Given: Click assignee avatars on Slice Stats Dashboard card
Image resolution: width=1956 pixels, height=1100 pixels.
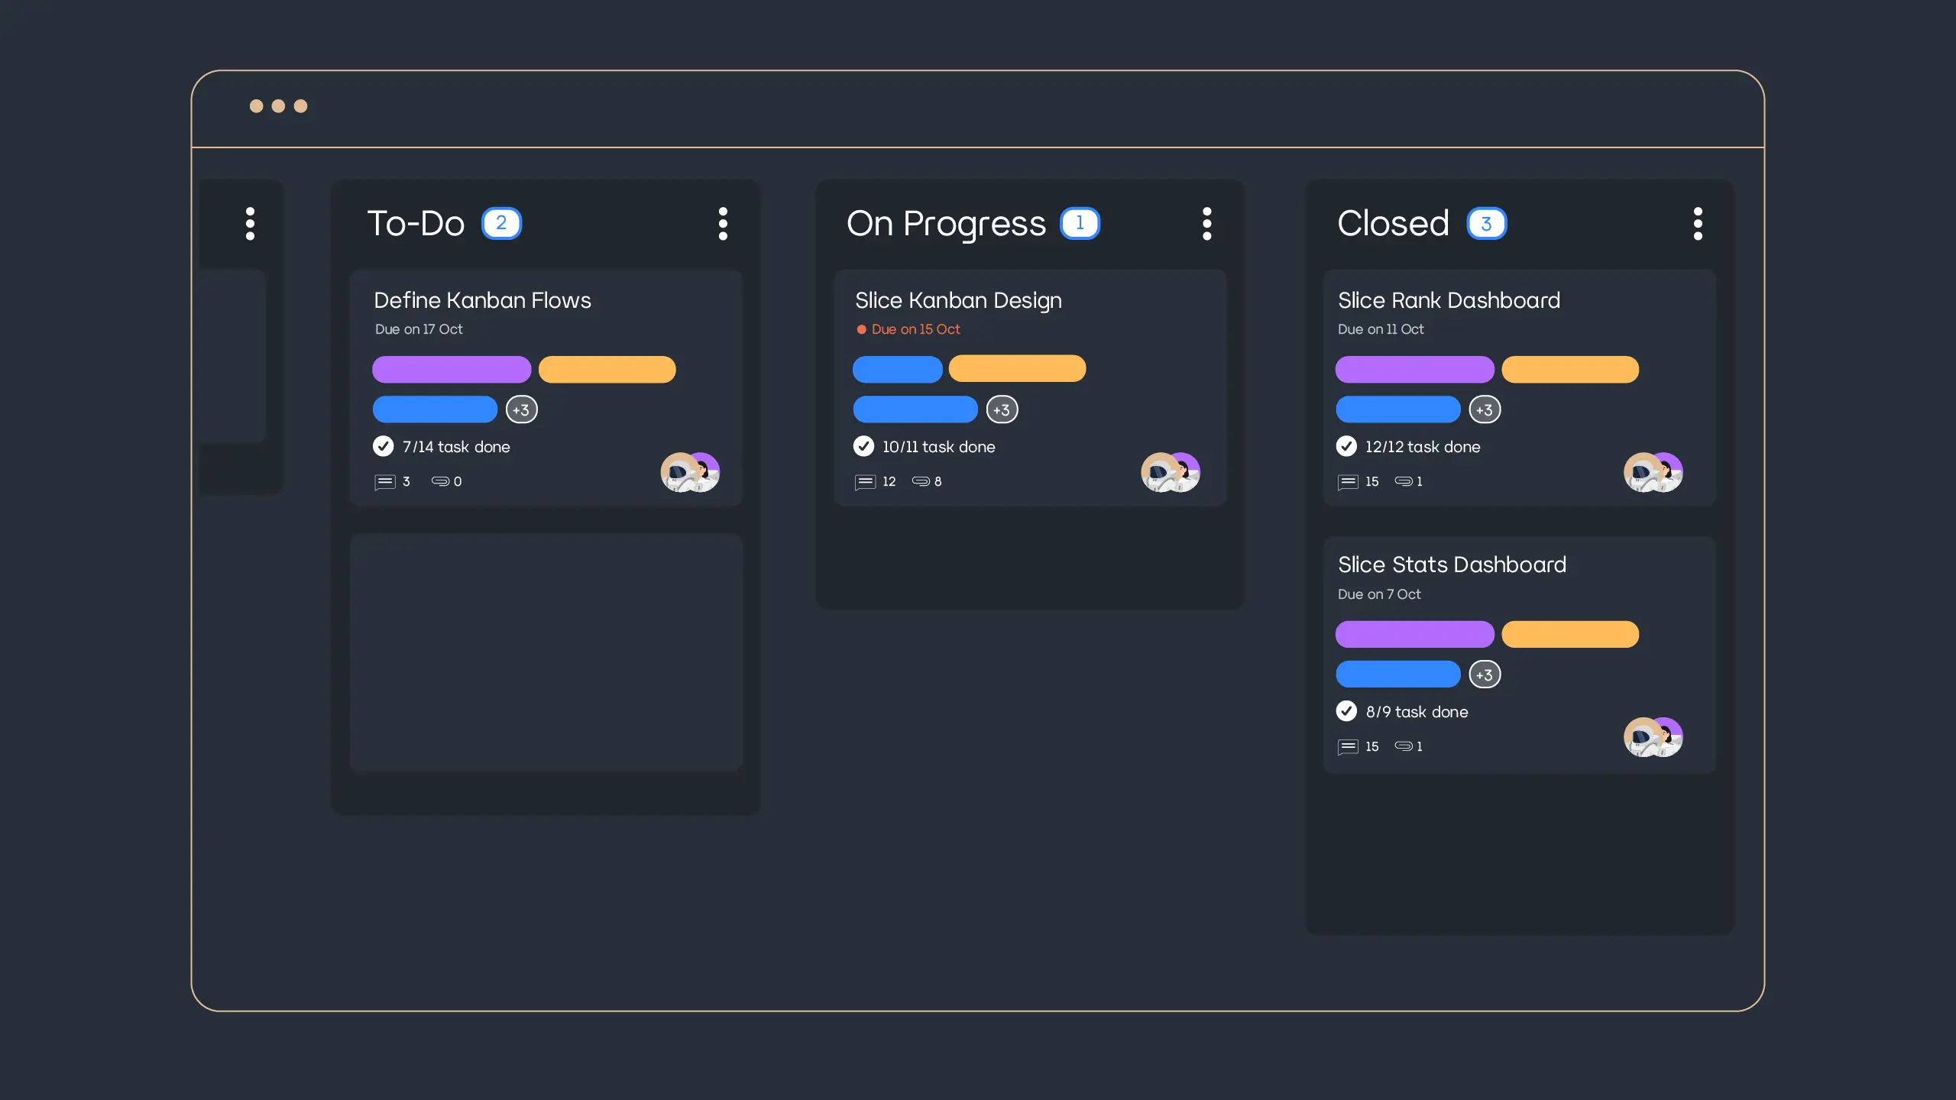Looking at the screenshot, I should pyautogui.click(x=1653, y=737).
